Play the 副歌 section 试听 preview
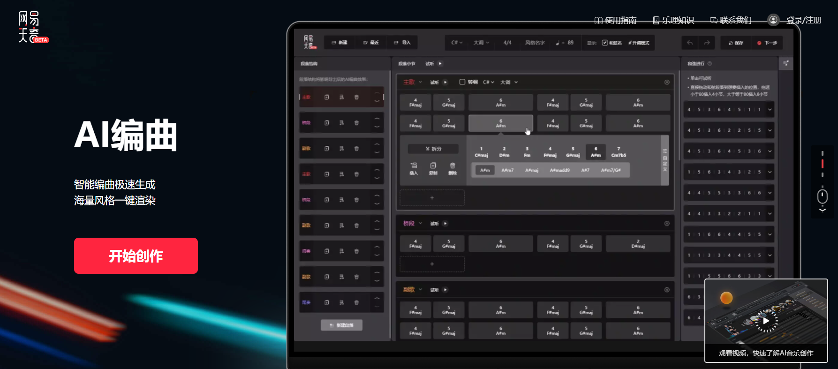 445,290
